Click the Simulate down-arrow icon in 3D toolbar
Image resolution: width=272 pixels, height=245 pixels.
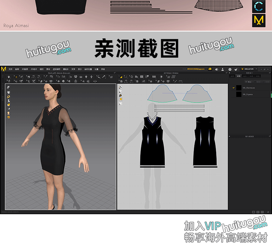tap(9, 77)
